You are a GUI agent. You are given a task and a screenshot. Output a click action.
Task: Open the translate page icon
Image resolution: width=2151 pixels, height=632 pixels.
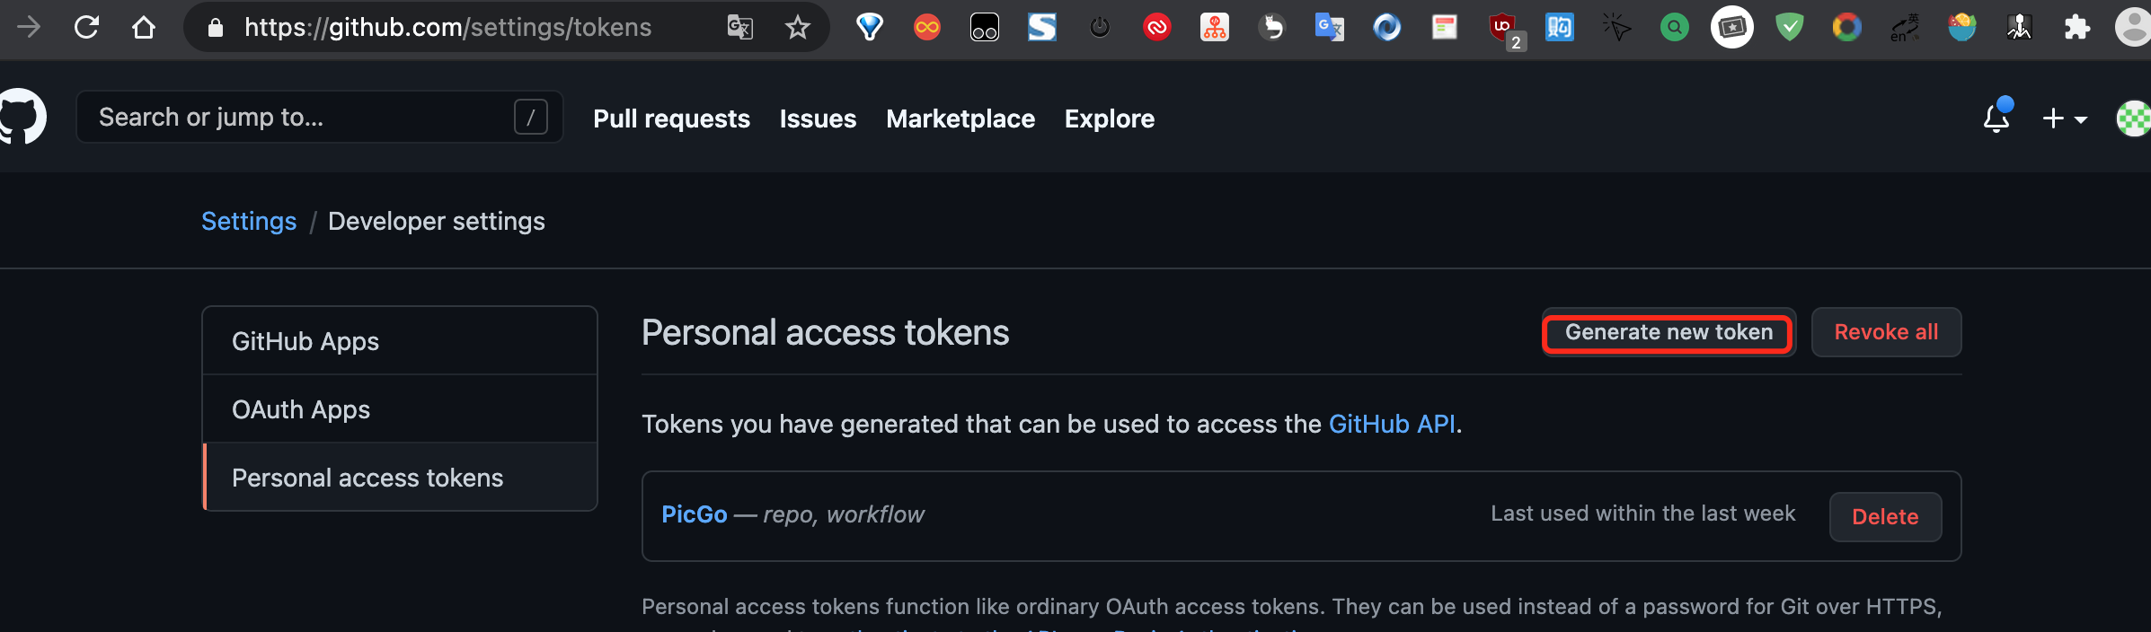(x=739, y=27)
